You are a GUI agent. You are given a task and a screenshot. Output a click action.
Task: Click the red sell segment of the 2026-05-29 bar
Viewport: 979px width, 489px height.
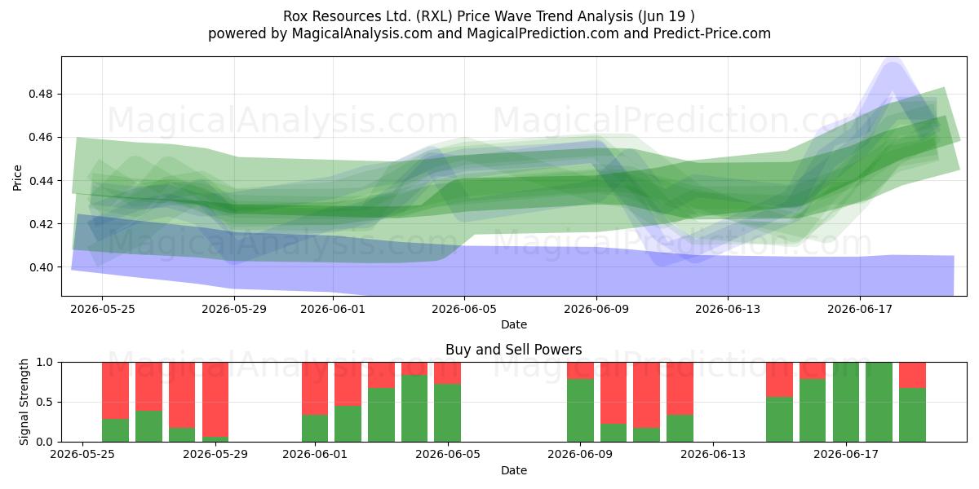click(x=215, y=399)
